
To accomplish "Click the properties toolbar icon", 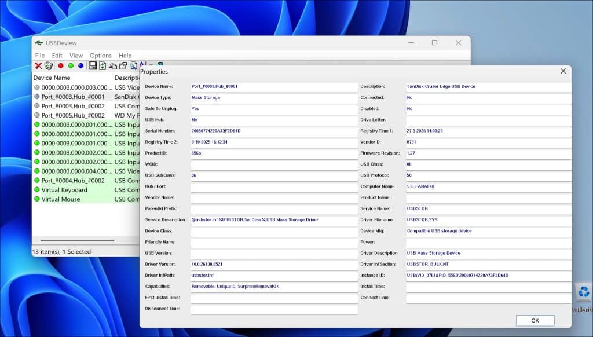I will (x=123, y=66).
